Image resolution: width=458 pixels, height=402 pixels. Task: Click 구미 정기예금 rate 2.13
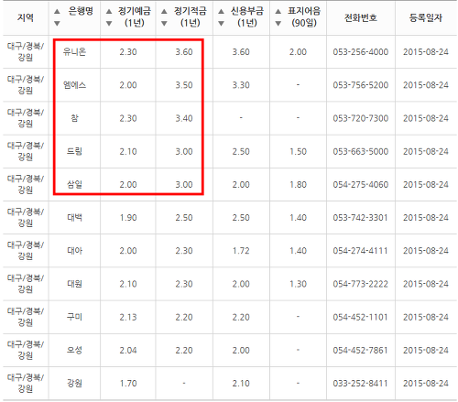128,318
